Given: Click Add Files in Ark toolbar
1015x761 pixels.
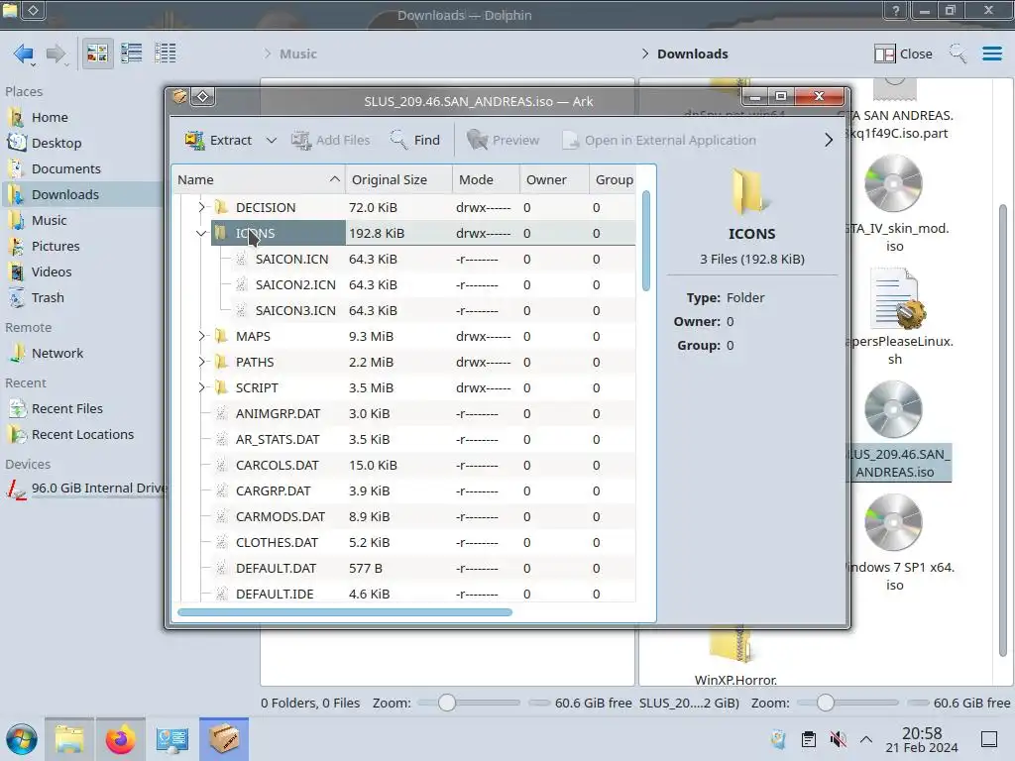Looking at the screenshot, I should tap(330, 140).
